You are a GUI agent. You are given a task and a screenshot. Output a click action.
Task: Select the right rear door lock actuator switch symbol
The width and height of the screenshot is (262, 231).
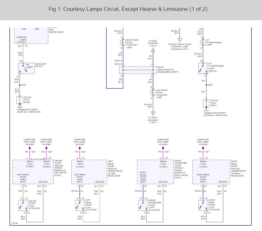point(203,205)
